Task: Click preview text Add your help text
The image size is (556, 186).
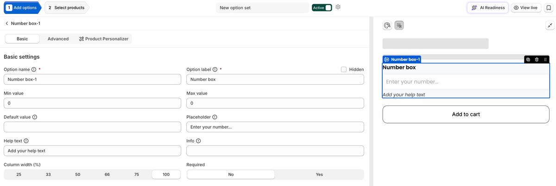Action: (404, 95)
